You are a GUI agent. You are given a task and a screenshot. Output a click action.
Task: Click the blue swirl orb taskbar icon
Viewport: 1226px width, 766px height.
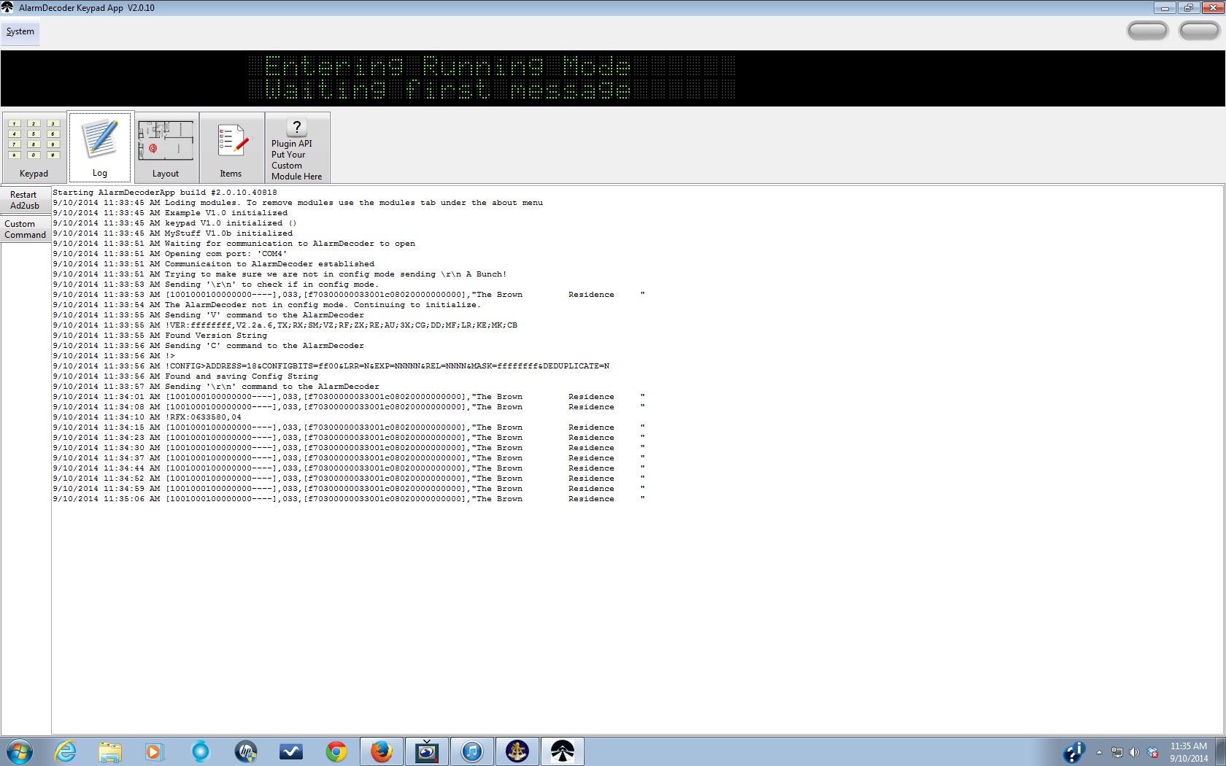coord(200,751)
